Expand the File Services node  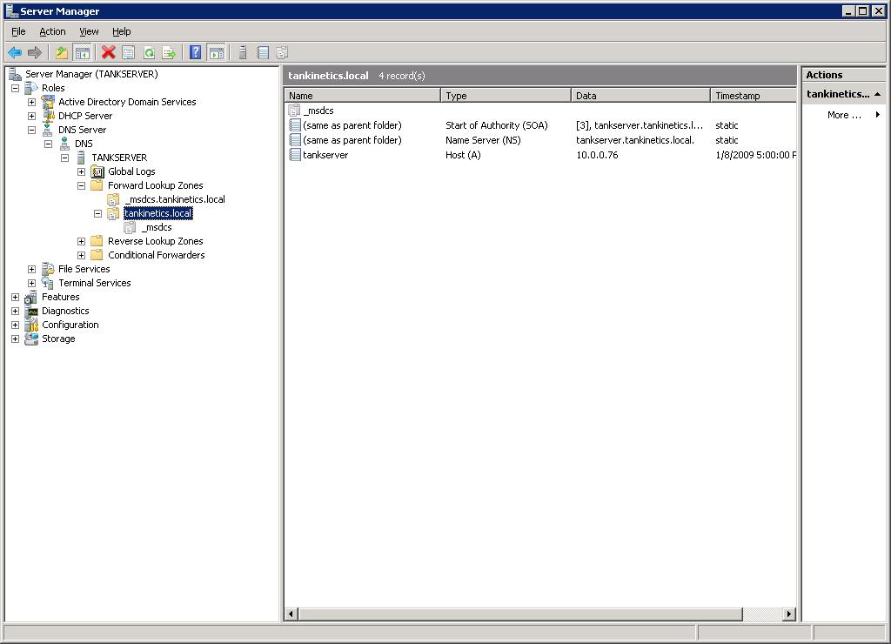pyautogui.click(x=32, y=270)
